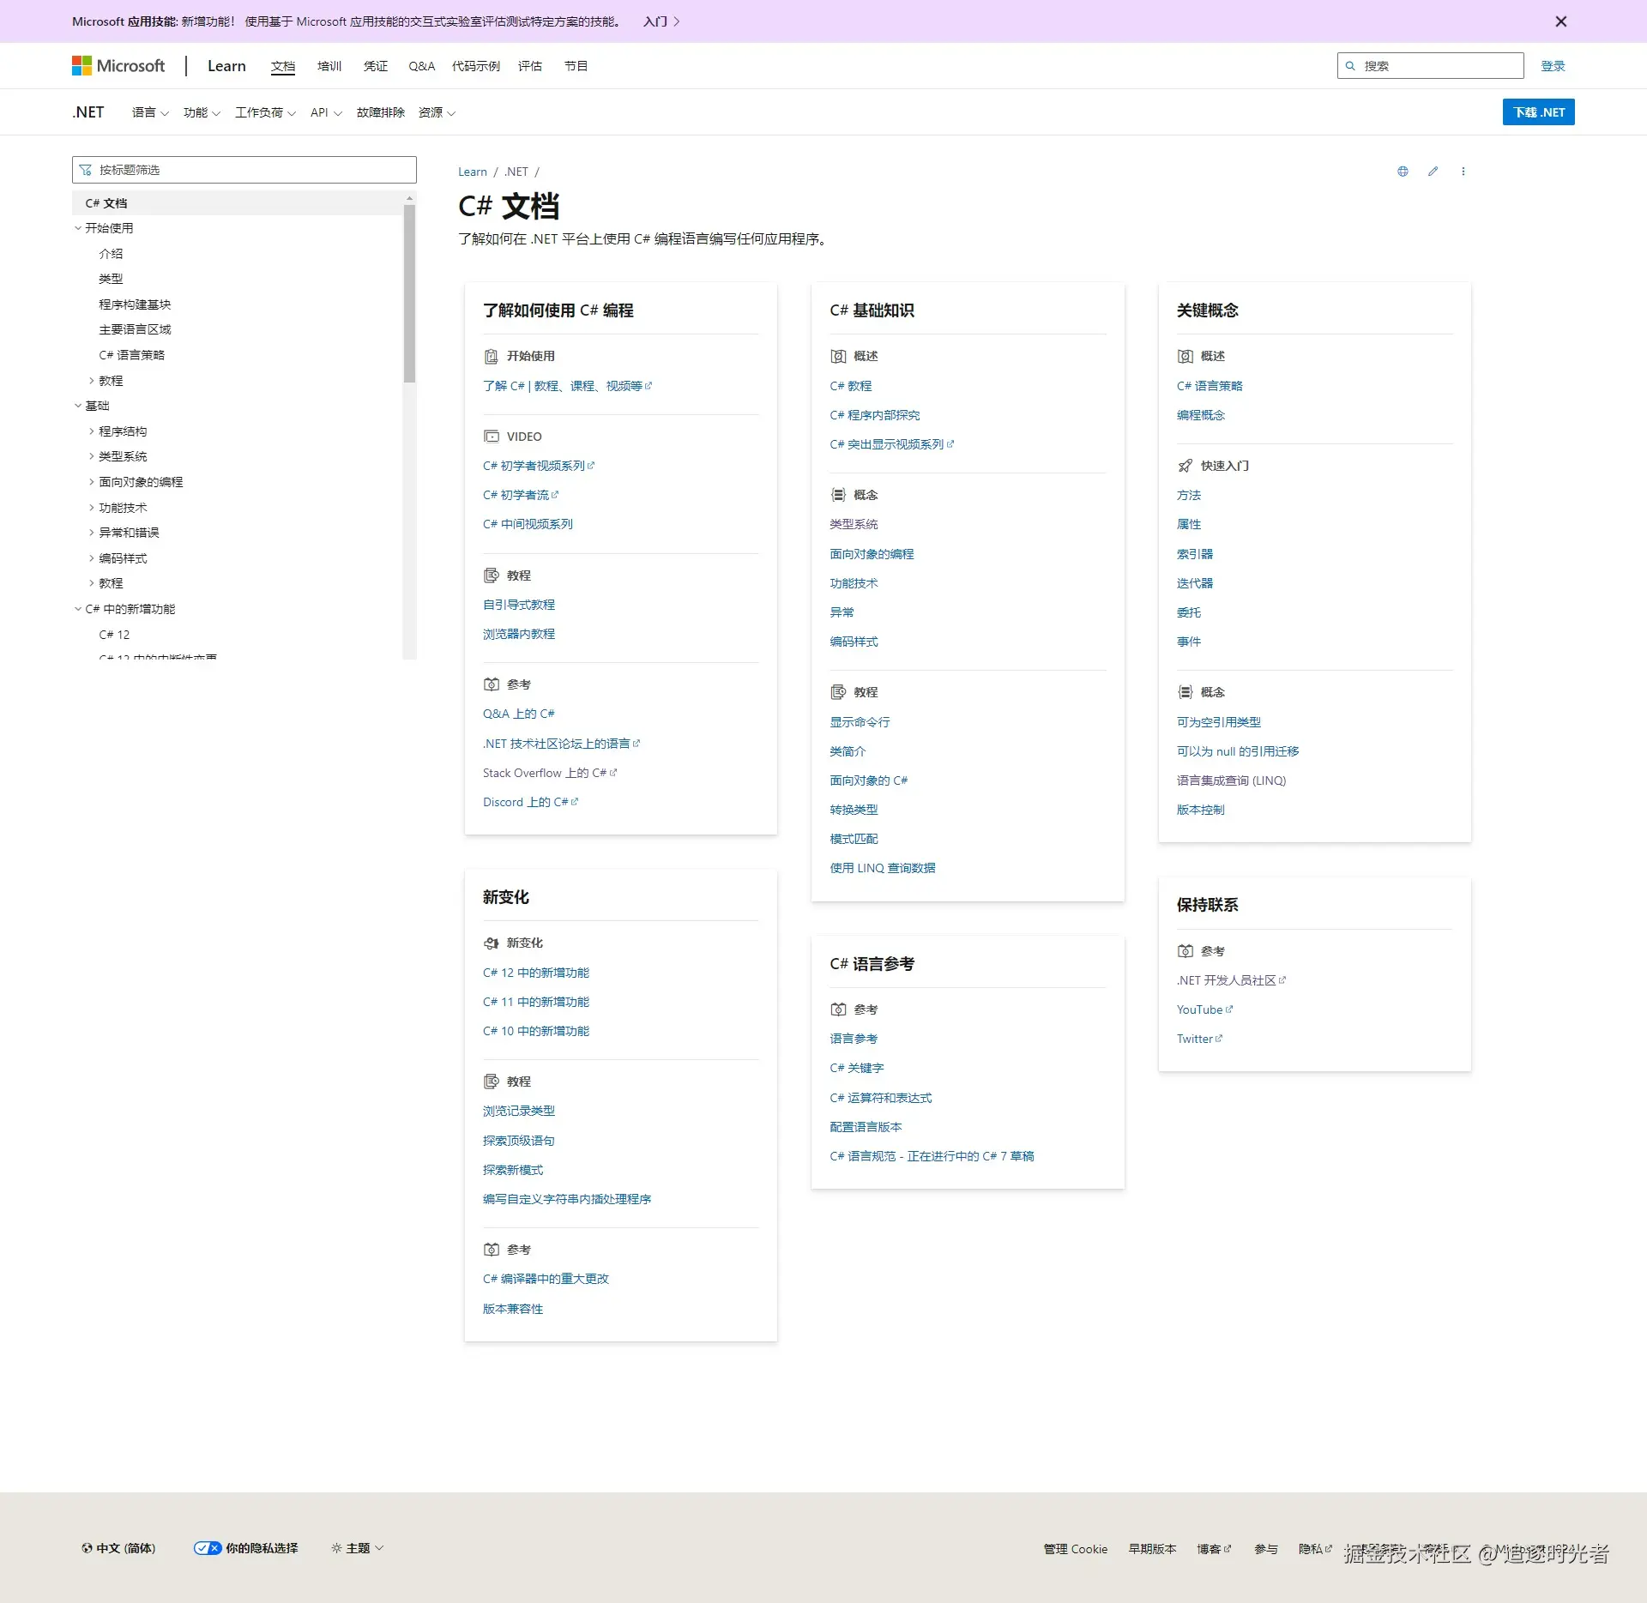1647x1603 pixels.
Task: Open the three-dot more actions menu
Action: pyautogui.click(x=1463, y=172)
